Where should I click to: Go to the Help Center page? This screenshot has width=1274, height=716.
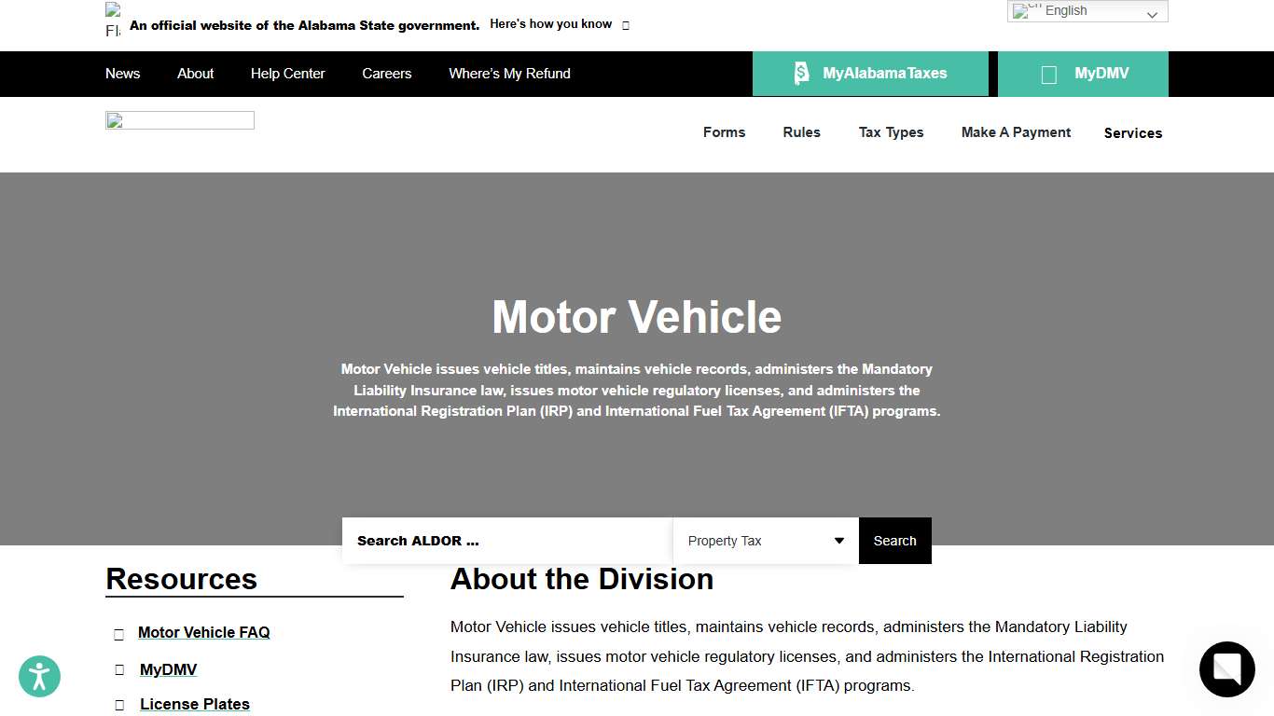point(287,74)
